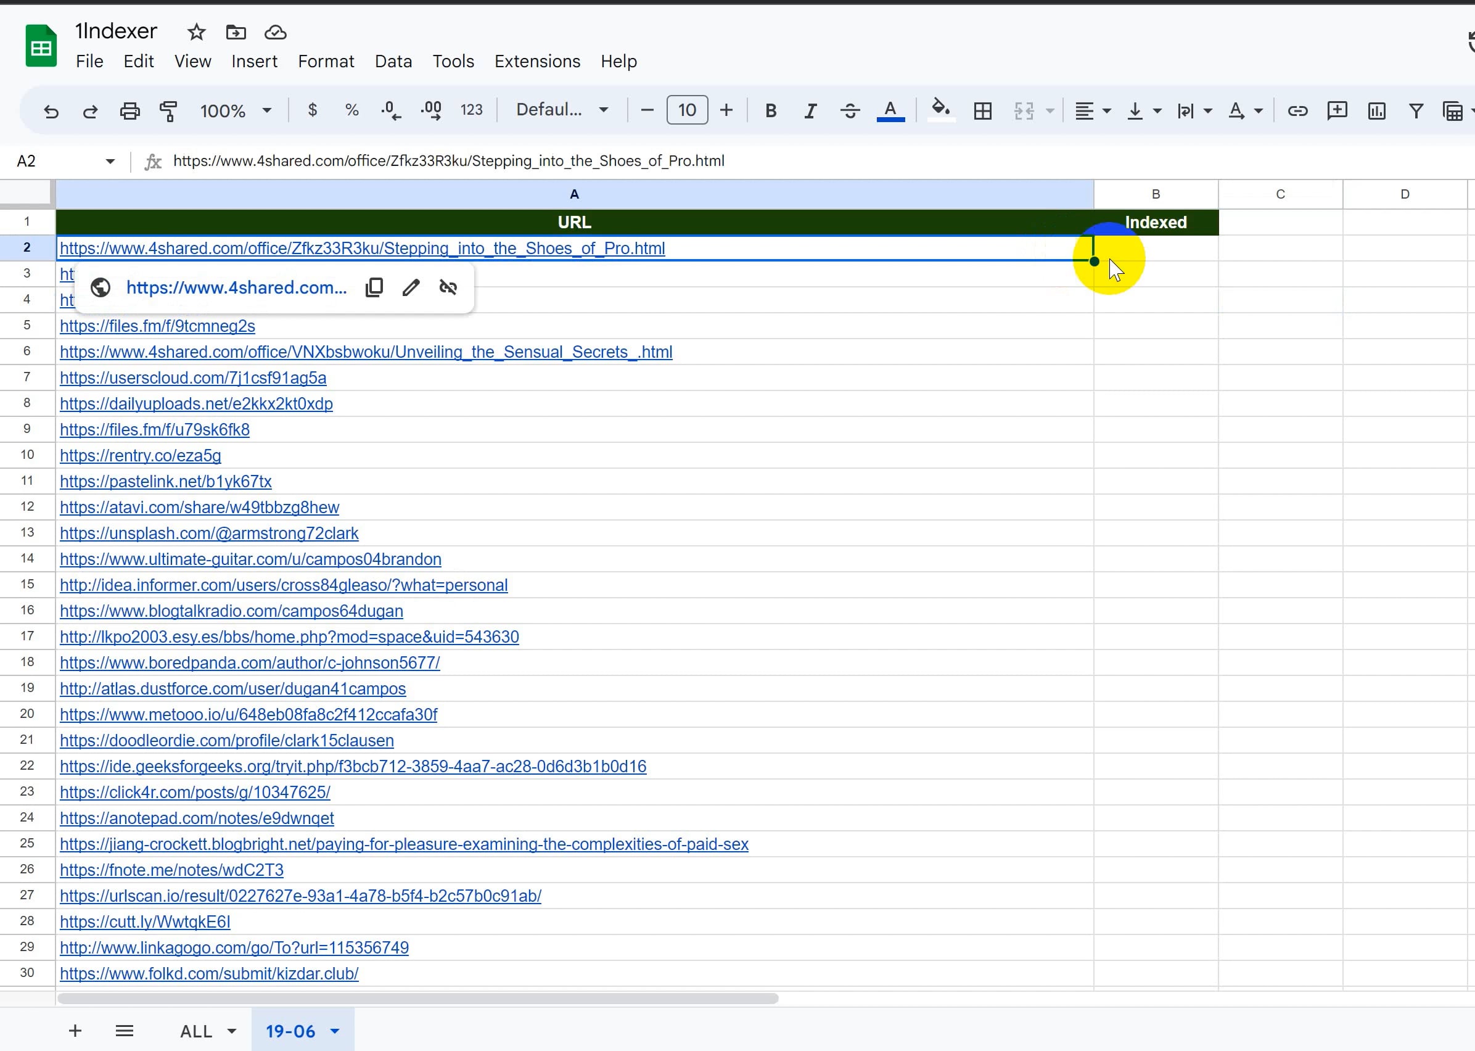Open the Borders tool
The height and width of the screenshot is (1051, 1475).
coord(983,111)
